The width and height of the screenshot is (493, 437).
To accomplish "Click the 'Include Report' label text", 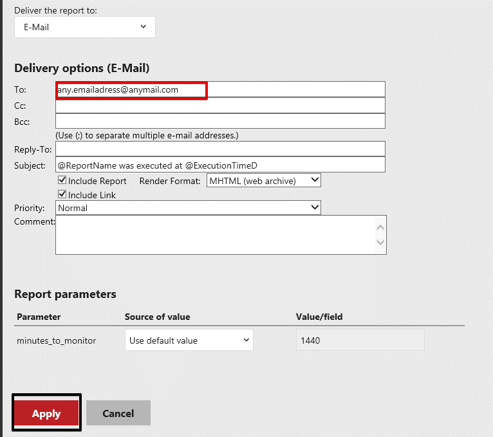I will [x=97, y=181].
